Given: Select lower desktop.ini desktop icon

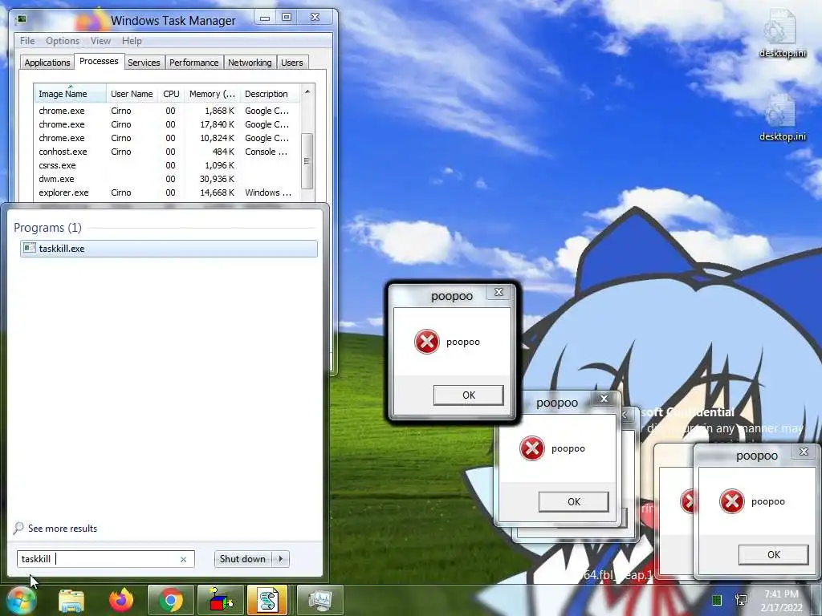Looking at the screenshot, I should pyautogui.click(x=782, y=118).
